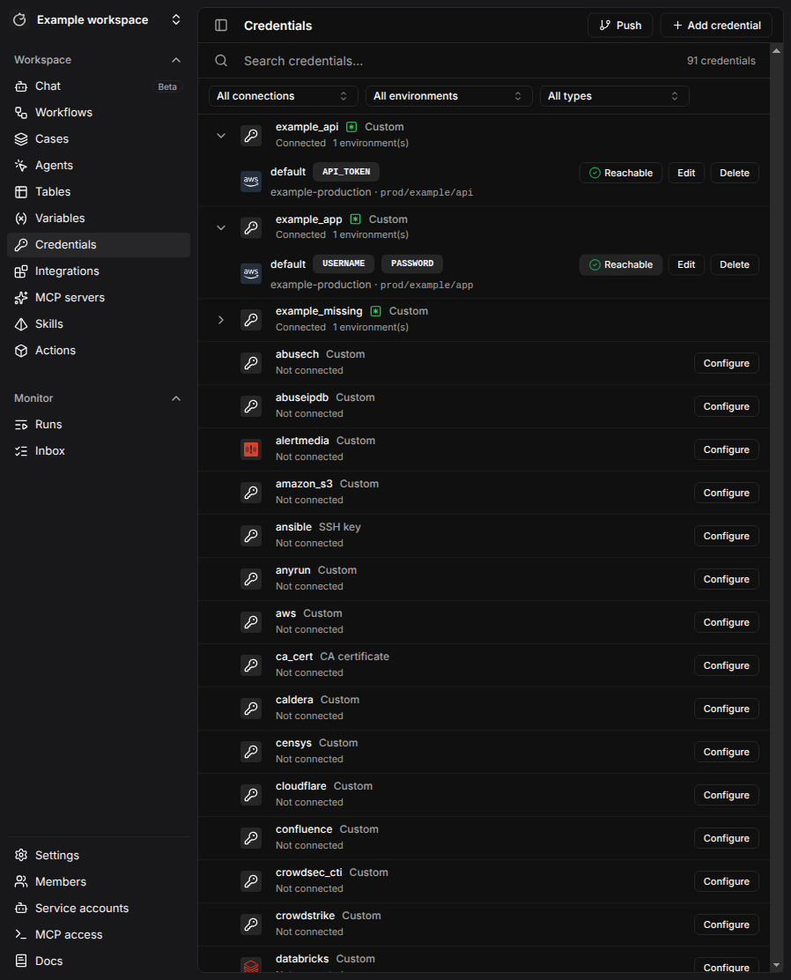Image resolution: width=791 pixels, height=980 pixels.
Task: Click the key icon for example_api
Action: pyautogui.click(x=251, y=135)
